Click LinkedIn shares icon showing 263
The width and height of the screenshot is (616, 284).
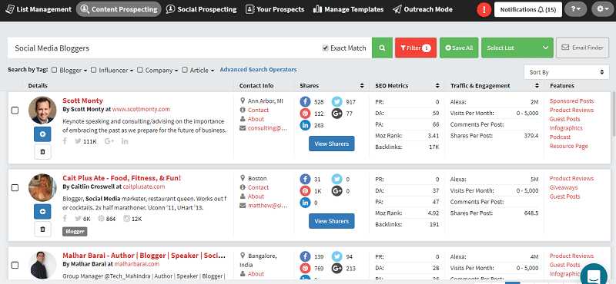click(x=305, y=125)
